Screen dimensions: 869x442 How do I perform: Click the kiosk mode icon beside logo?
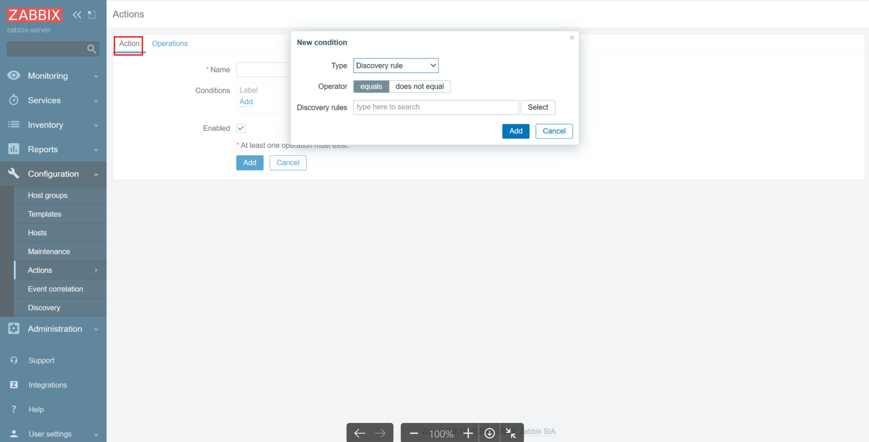click(x=92, y=15)
